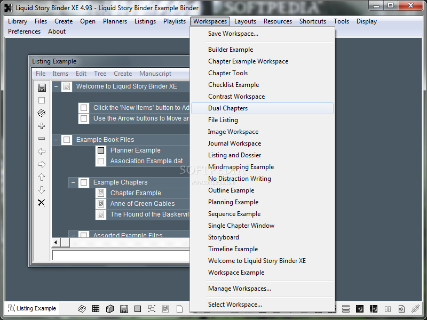
Task: Click the diagonal link icon at bottom right
Action: click(x=415, y=309)
